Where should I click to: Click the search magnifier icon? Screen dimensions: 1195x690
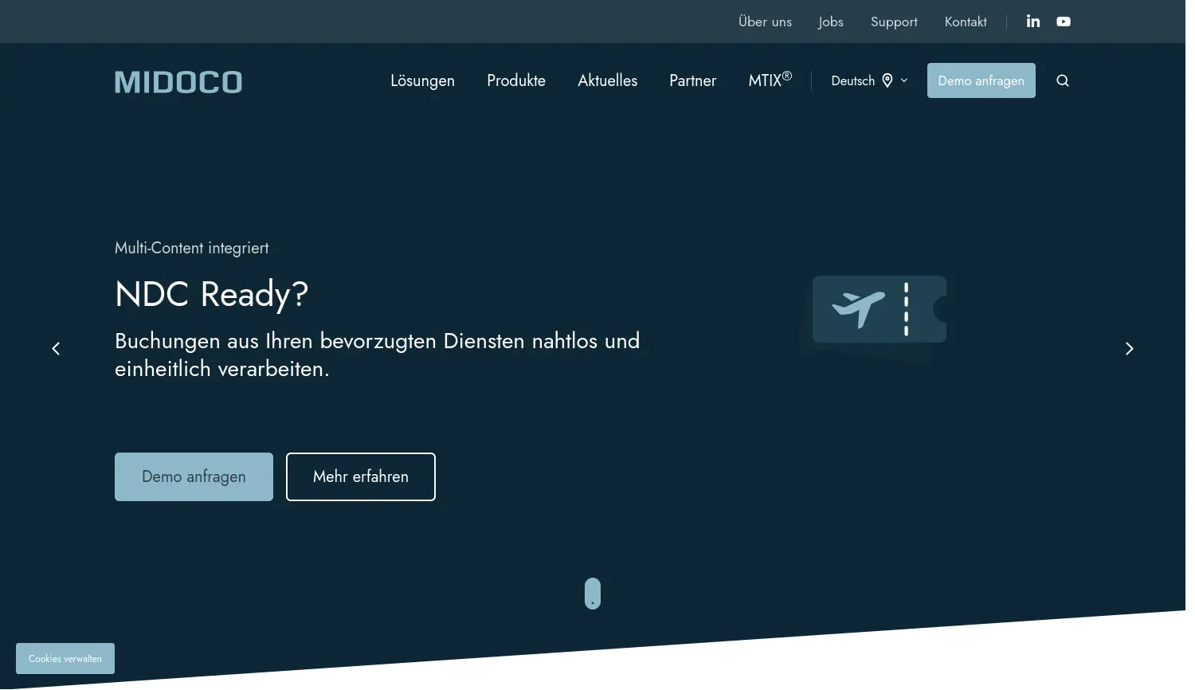[1063, 80]
